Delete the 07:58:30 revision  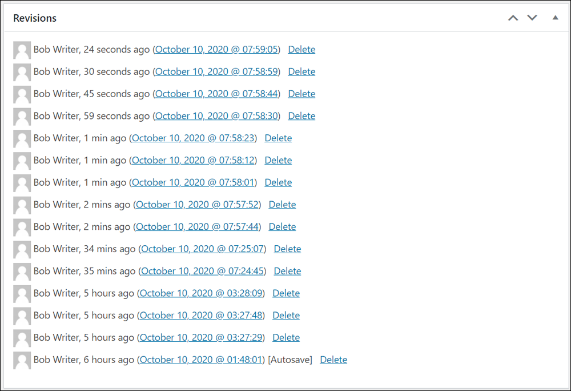[x=301, y=116]
